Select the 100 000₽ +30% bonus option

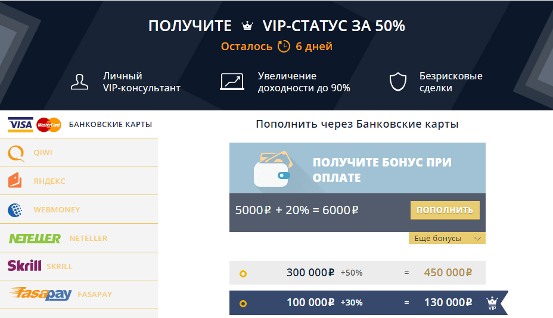[358, 303]
